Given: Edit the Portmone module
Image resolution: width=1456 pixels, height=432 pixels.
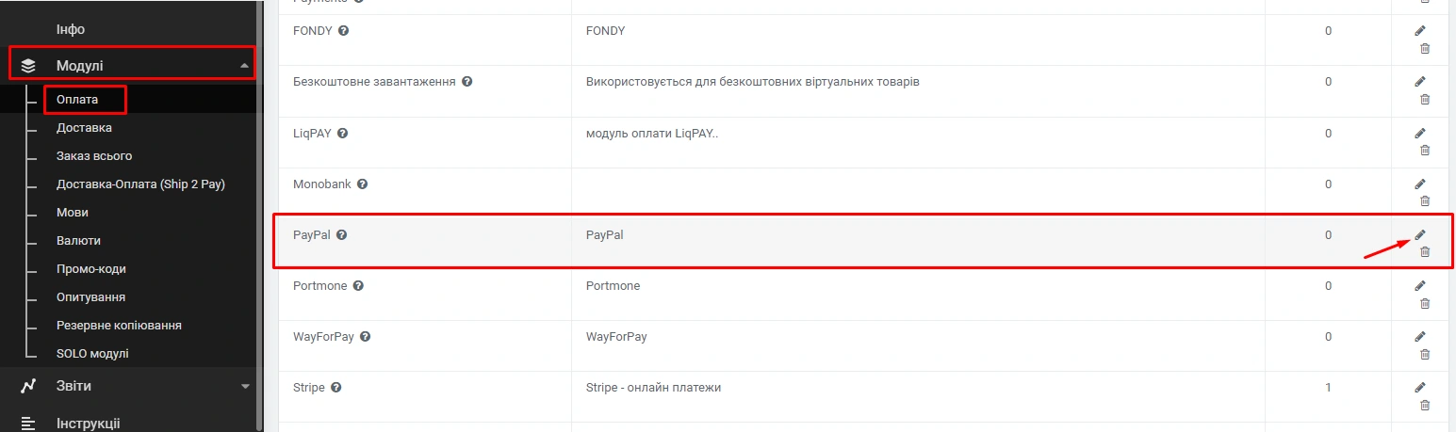Looking at the screenshot, I should click(x=1420, y=285).
